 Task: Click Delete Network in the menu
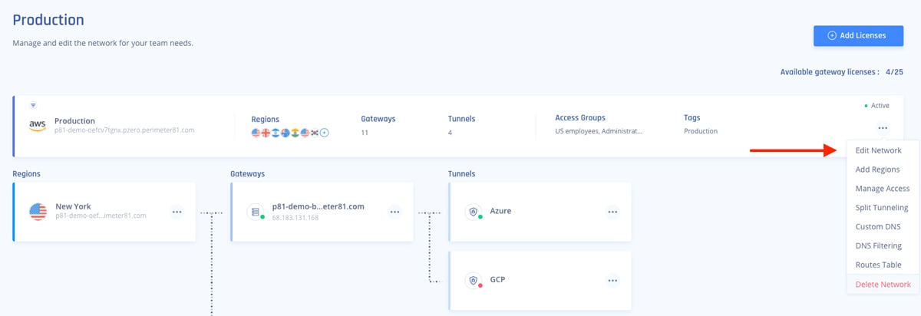pyautogui.click(x=883, y=285)
